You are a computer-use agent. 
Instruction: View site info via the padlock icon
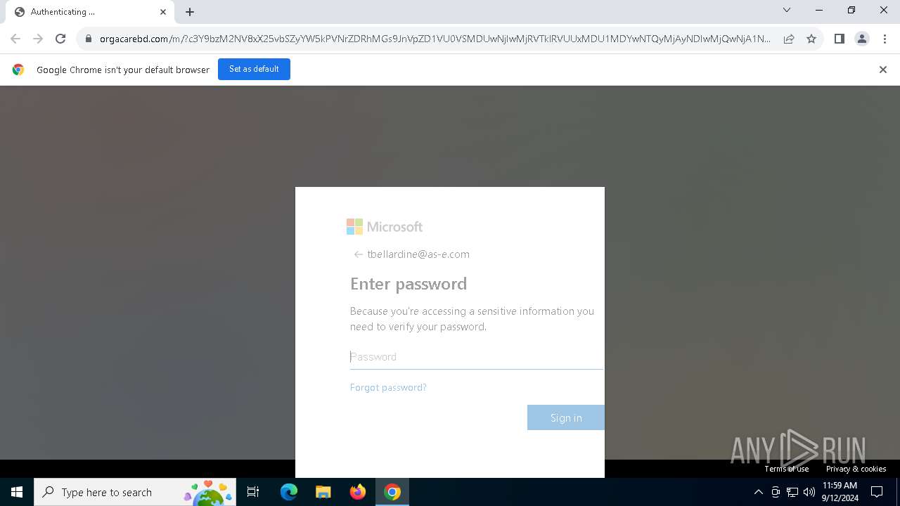(89, 39)
